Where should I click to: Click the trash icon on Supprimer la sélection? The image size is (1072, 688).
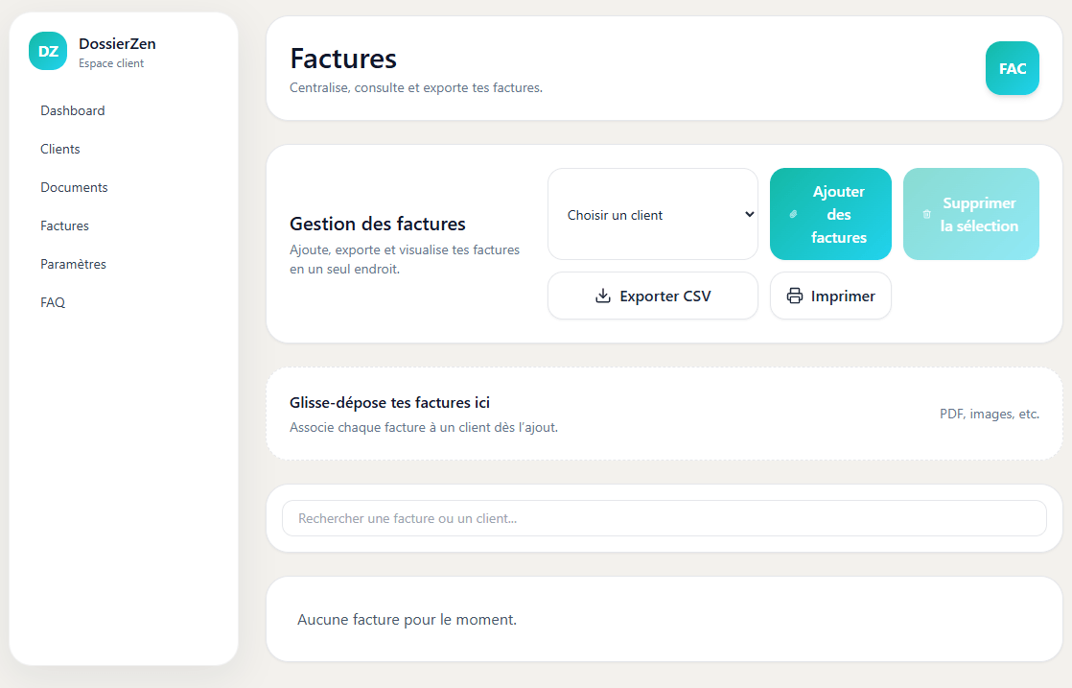click(926, 214)
